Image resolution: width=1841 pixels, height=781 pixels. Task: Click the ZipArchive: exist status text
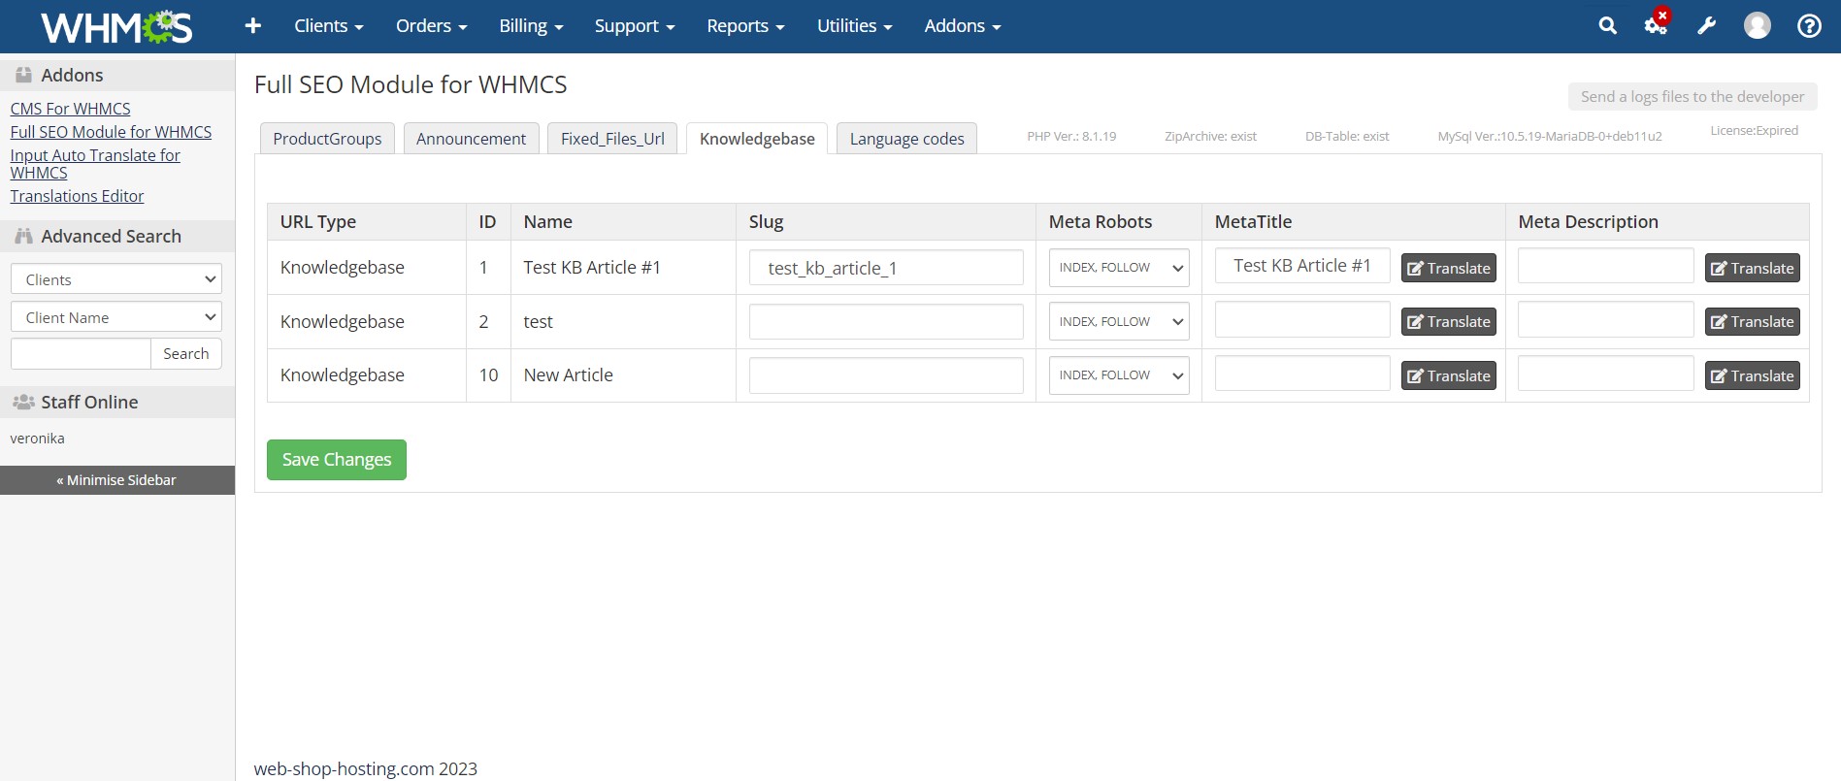pos(1210,136)
